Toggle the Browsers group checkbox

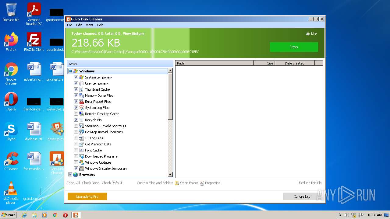pos(70,175)
